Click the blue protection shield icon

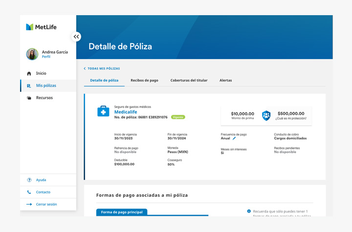[266, 115]
